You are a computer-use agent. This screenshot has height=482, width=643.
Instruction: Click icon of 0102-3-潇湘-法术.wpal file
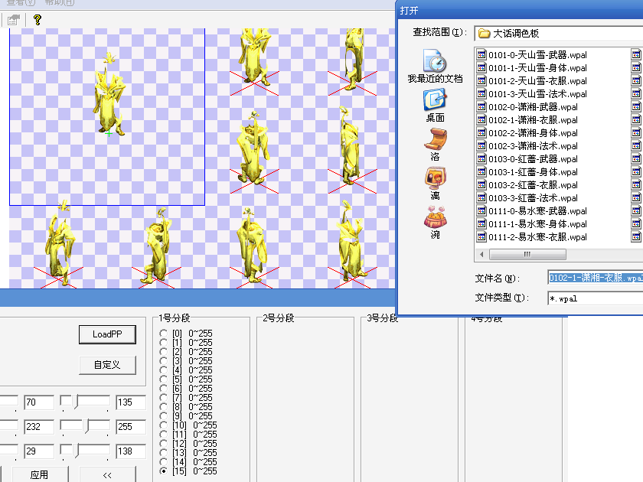click(481, 146)
